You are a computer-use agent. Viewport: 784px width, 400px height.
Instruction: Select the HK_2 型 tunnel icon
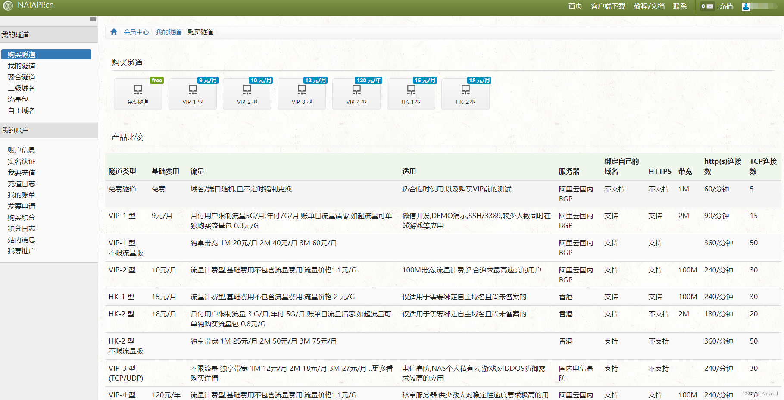(x=465, y=89)
